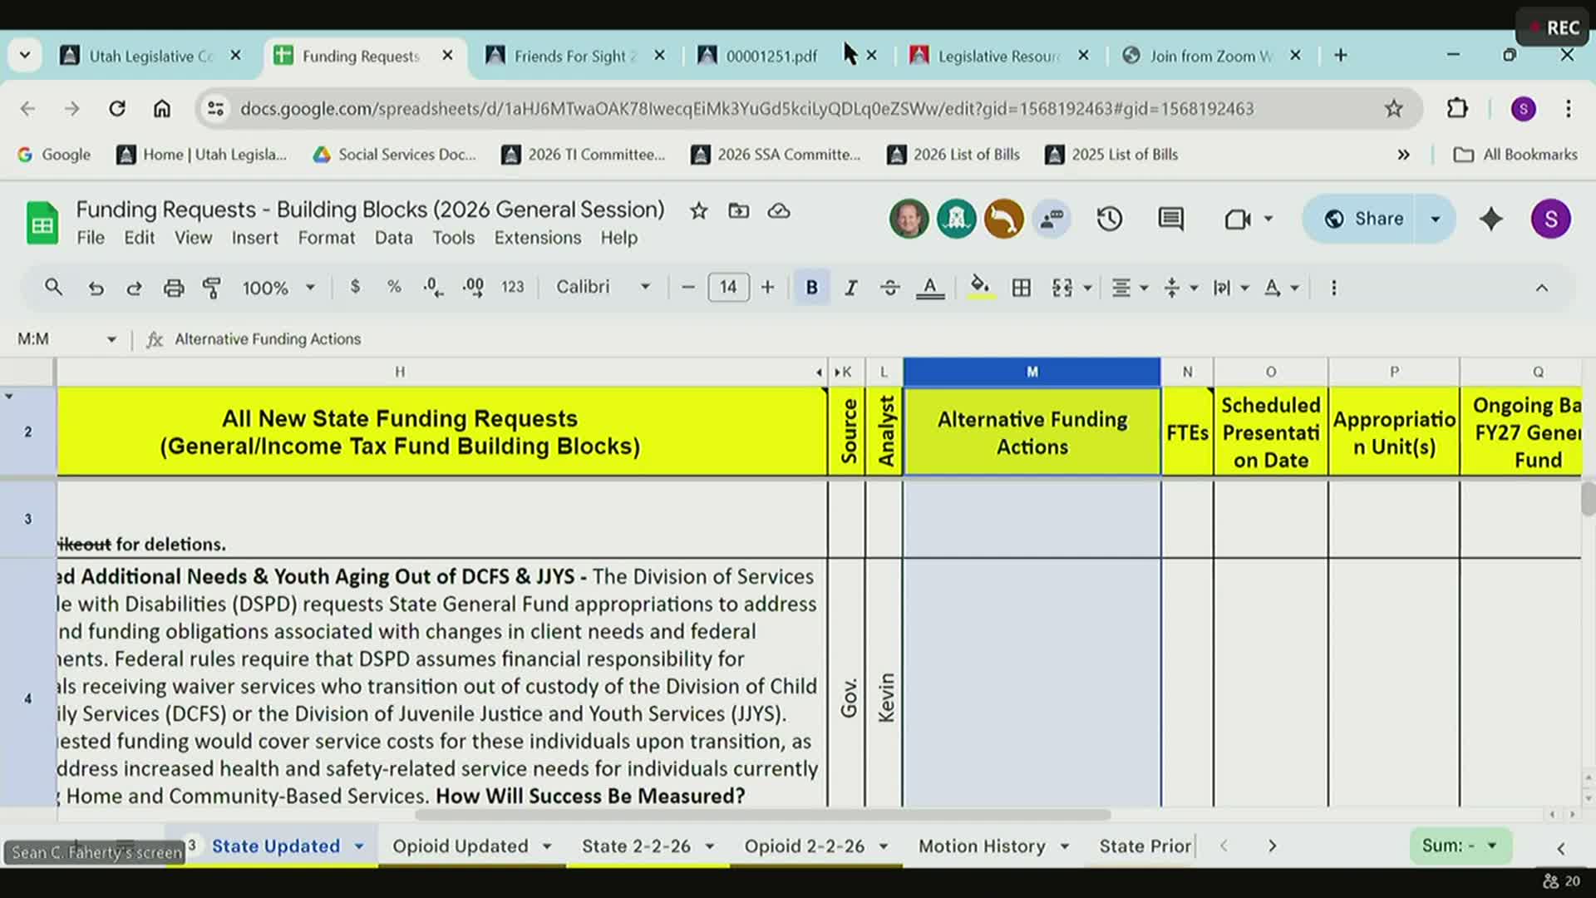
Task: Click the borders icon in toolbar
Action: click(1022, 288)
